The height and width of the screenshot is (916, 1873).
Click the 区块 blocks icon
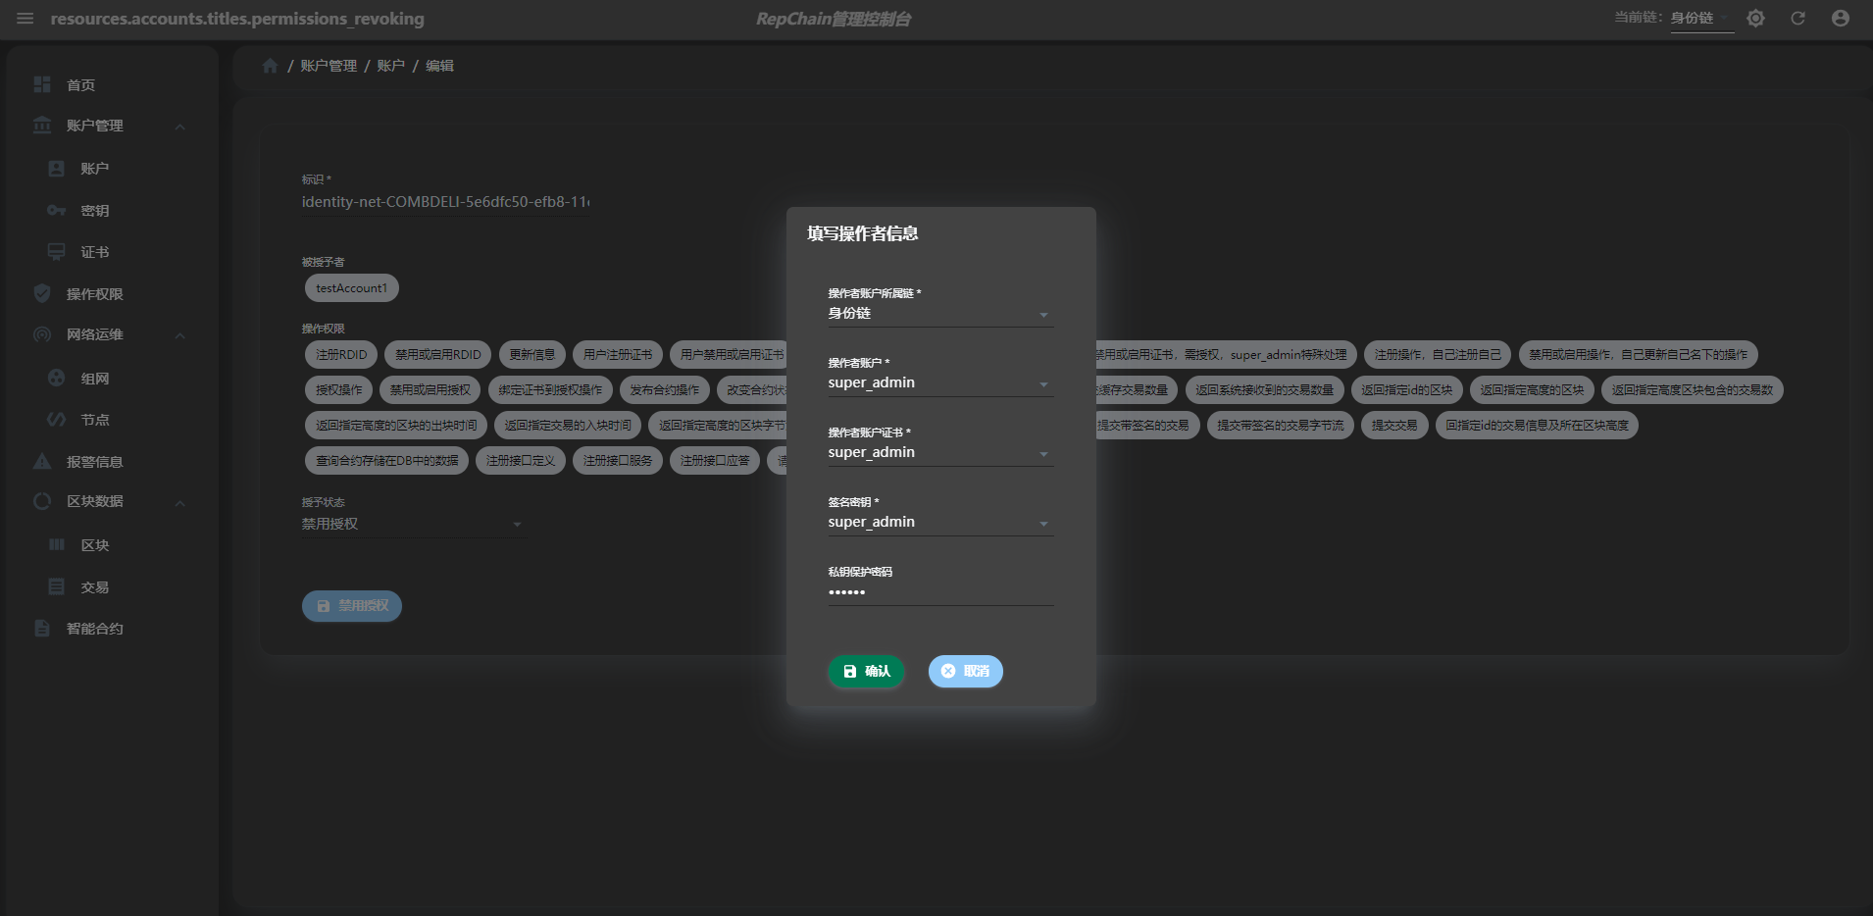(x=57, y=544)
